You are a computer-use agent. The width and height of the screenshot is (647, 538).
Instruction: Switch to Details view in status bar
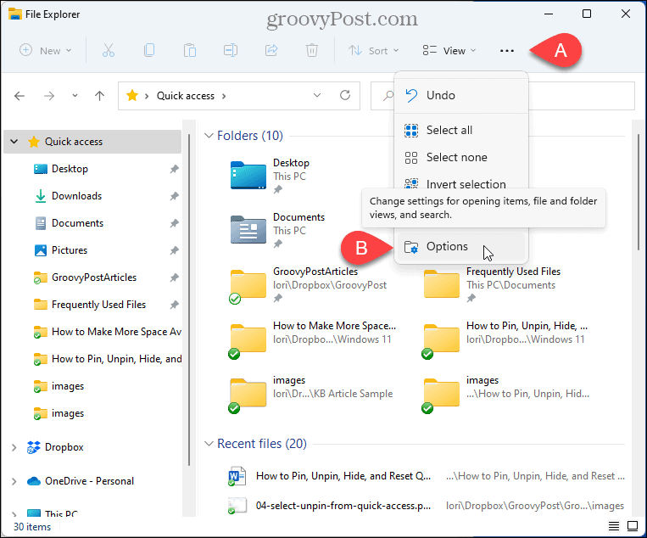(x=614, y=526)
